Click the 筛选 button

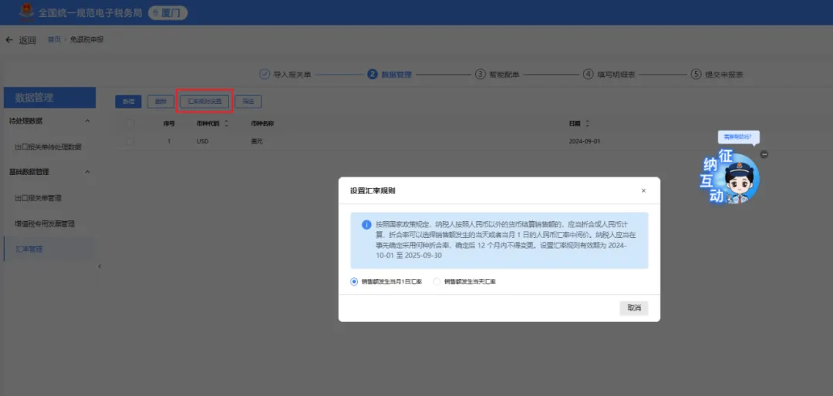tap(248, 102)
